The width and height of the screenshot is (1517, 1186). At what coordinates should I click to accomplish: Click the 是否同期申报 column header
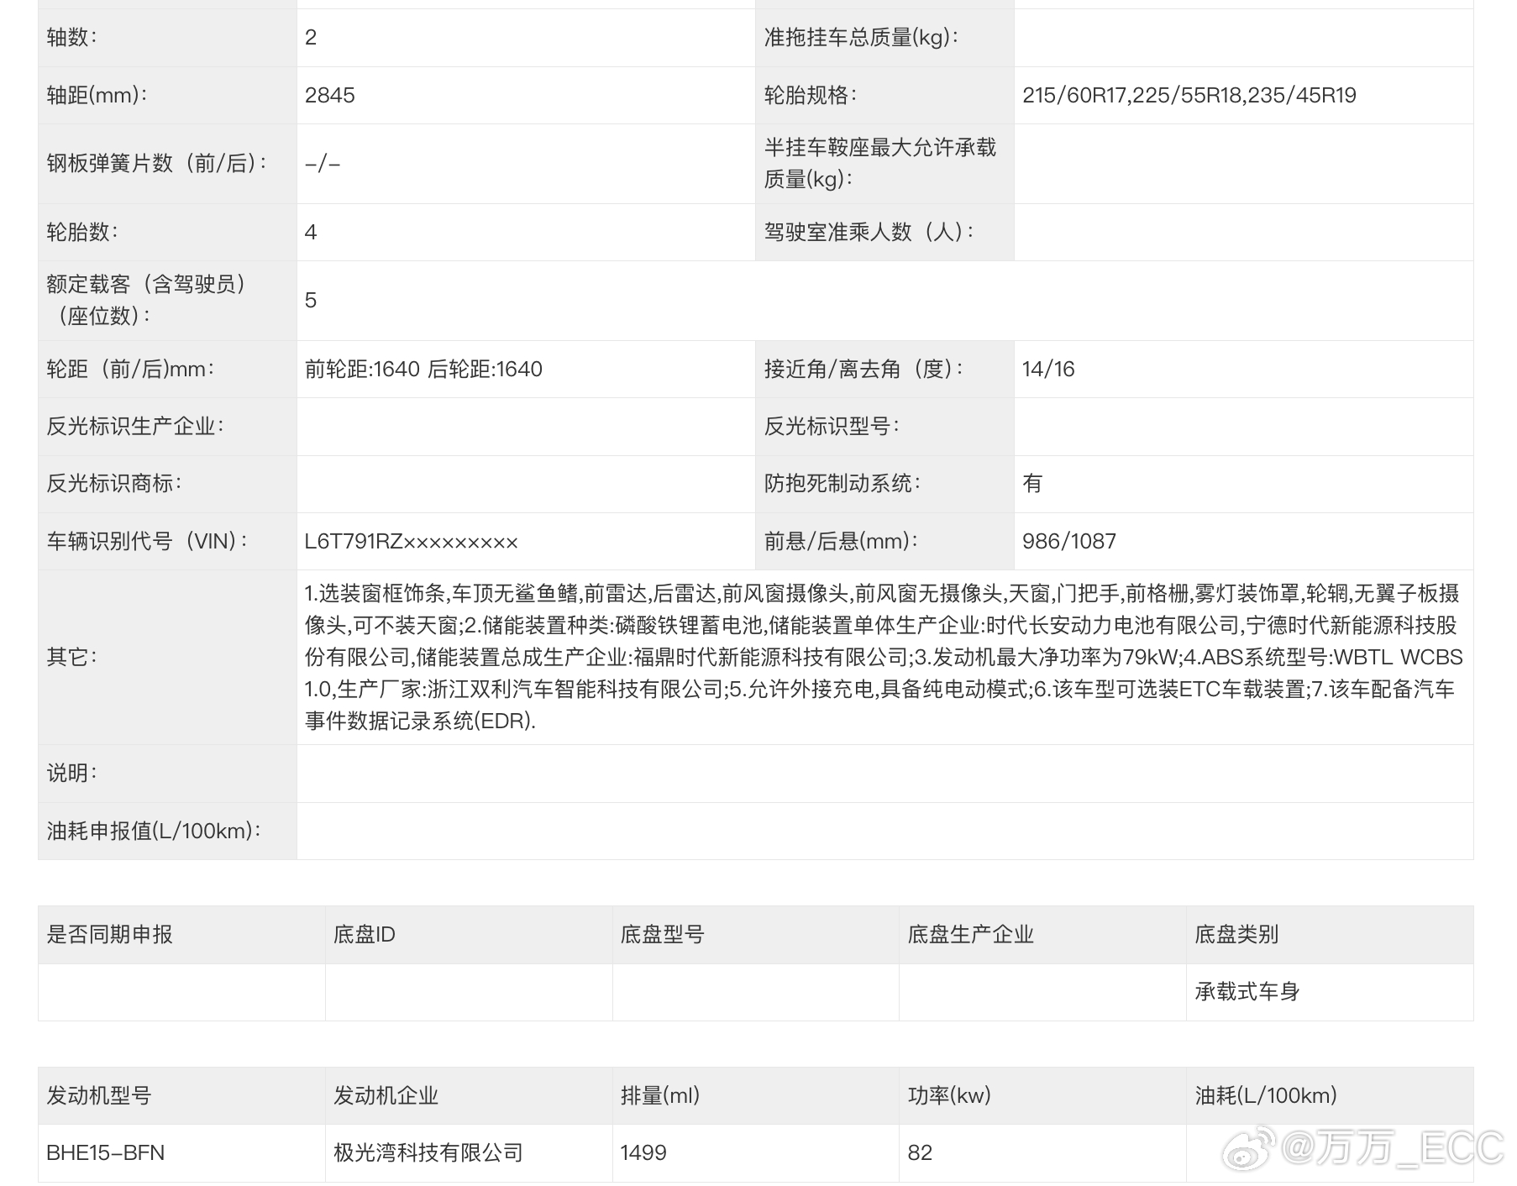point(109,934)
